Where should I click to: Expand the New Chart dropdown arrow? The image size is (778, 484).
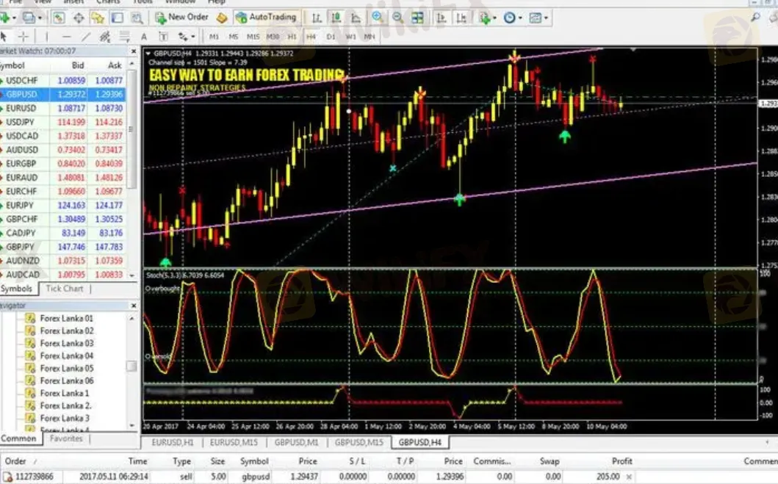[x=14, y=18]
